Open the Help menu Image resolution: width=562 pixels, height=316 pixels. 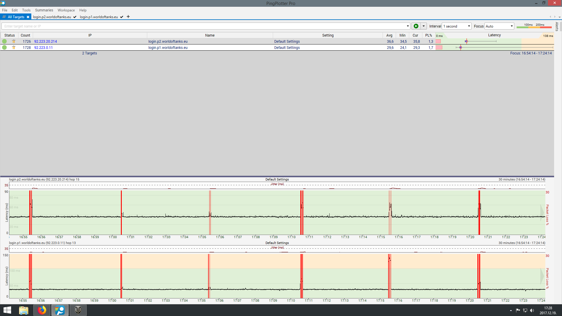coord(83,10)
